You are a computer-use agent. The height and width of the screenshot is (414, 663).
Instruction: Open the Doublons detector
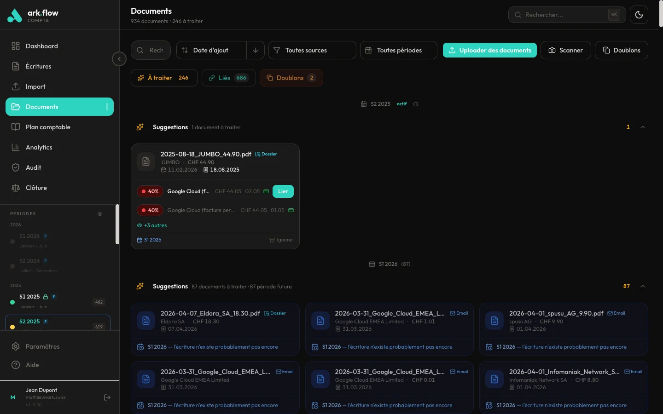(622, 50)
